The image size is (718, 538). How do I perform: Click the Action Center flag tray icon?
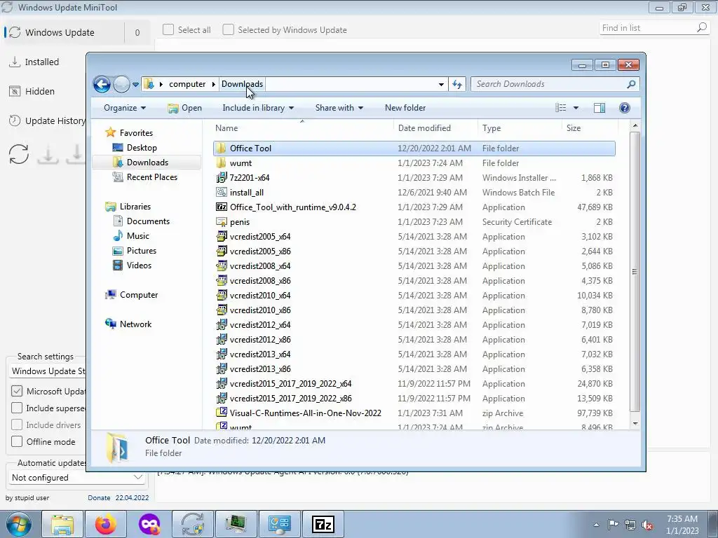coord(613,525)
